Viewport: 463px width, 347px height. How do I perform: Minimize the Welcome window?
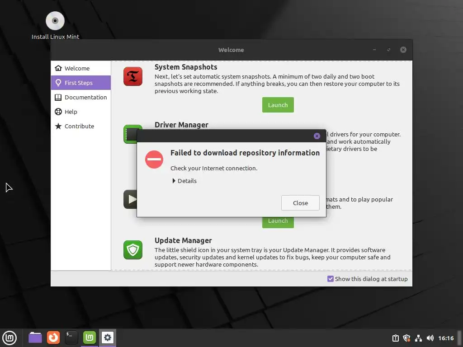(374, 50)
